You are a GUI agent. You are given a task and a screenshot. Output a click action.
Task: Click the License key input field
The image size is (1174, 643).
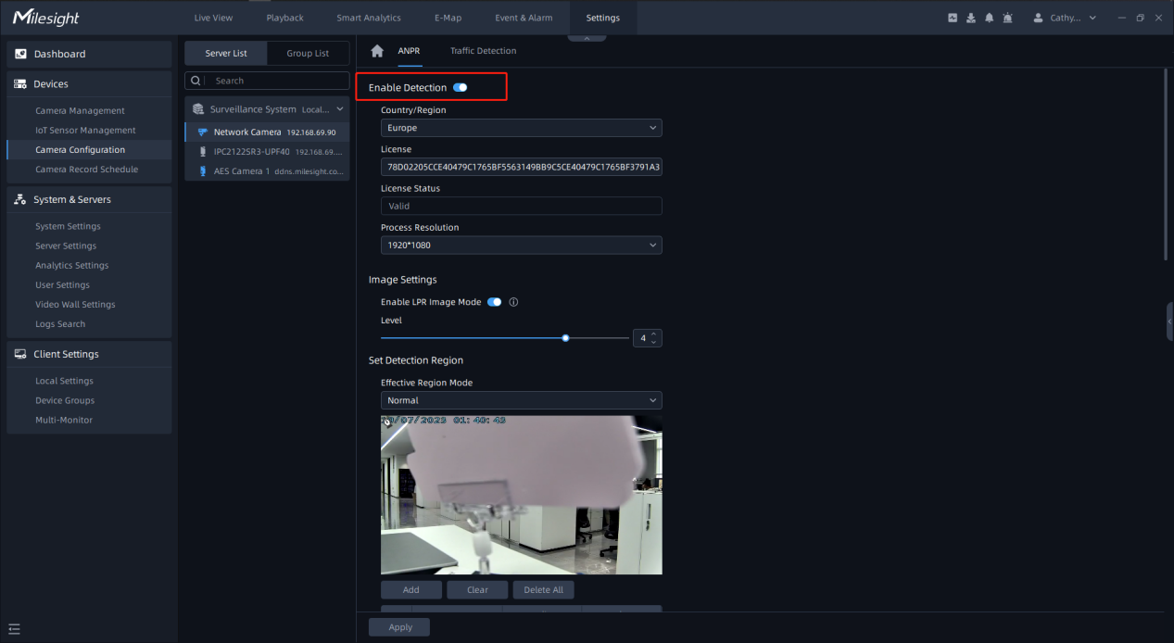coord(522,167)
